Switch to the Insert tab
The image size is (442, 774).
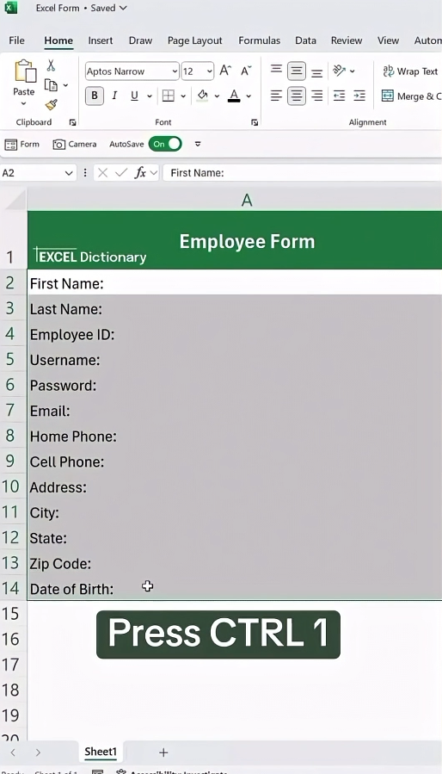coord(100,40)
